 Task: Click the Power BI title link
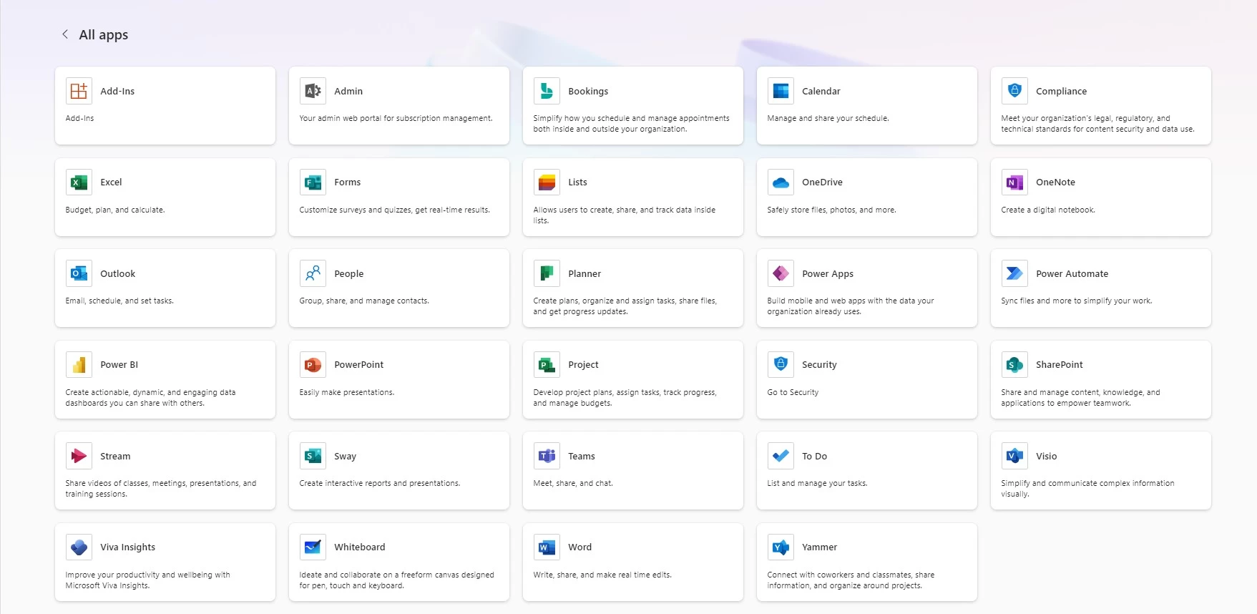[119, 365]
